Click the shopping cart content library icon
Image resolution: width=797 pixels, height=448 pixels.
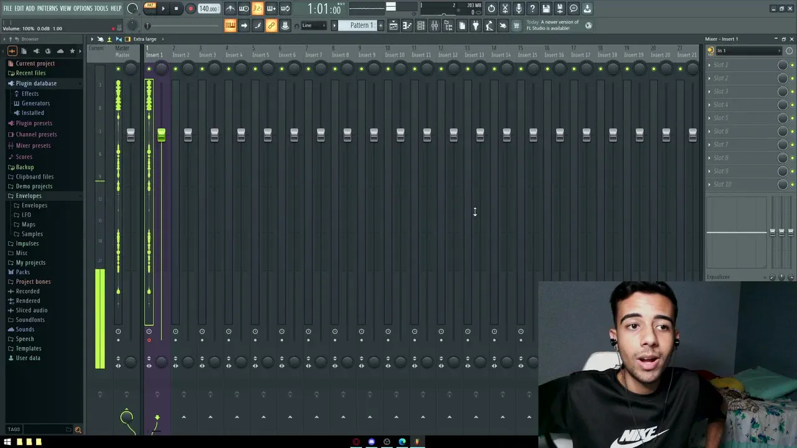(516, 26)
